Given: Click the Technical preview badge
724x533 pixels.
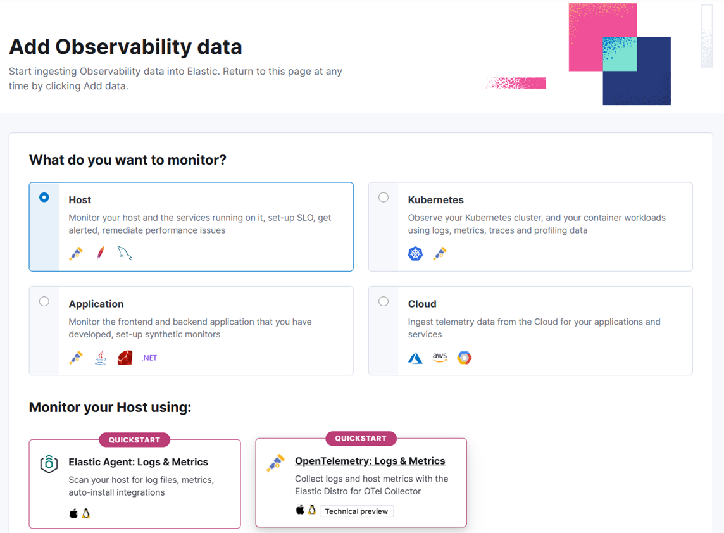Looking at the screenshot, I should (356, 511).
